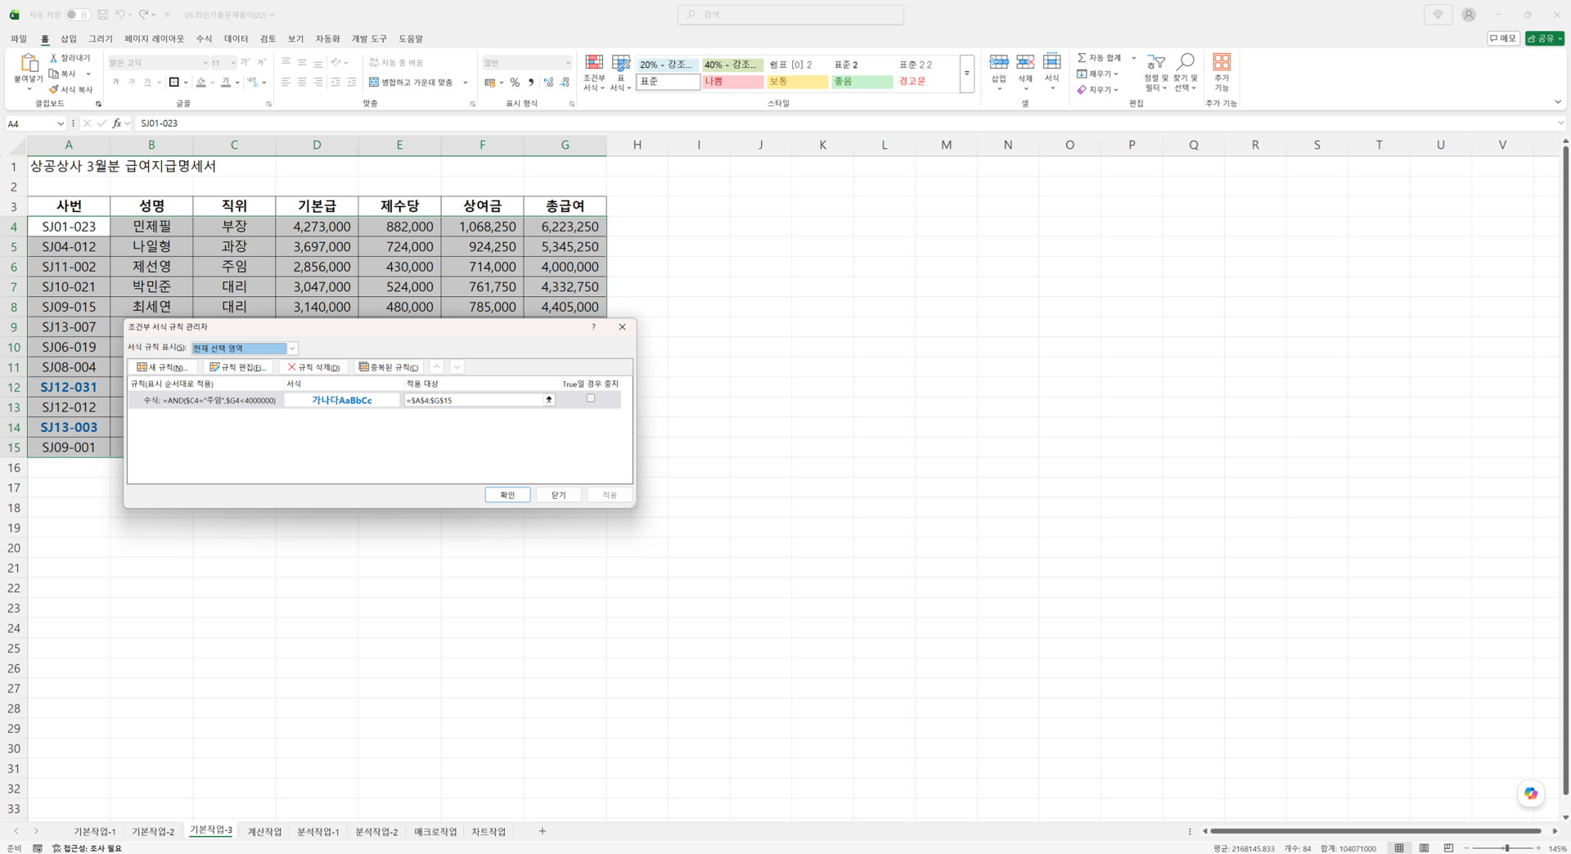Screen dimensions: 1571x854
Task: Click the move rule down arrow
Action: tap(457, 367)
